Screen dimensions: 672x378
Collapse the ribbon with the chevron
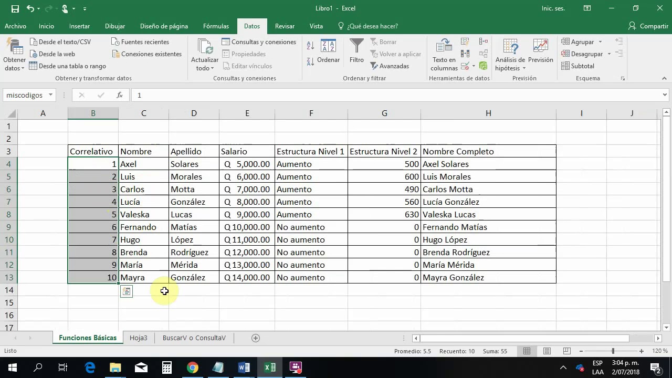click(x=665, y=78)
